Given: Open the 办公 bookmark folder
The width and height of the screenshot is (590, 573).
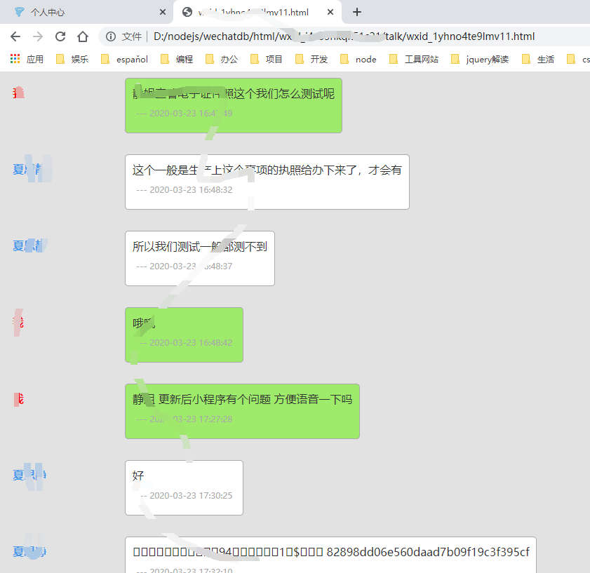Looking at the screenshot, I should (x=222, y=59).
